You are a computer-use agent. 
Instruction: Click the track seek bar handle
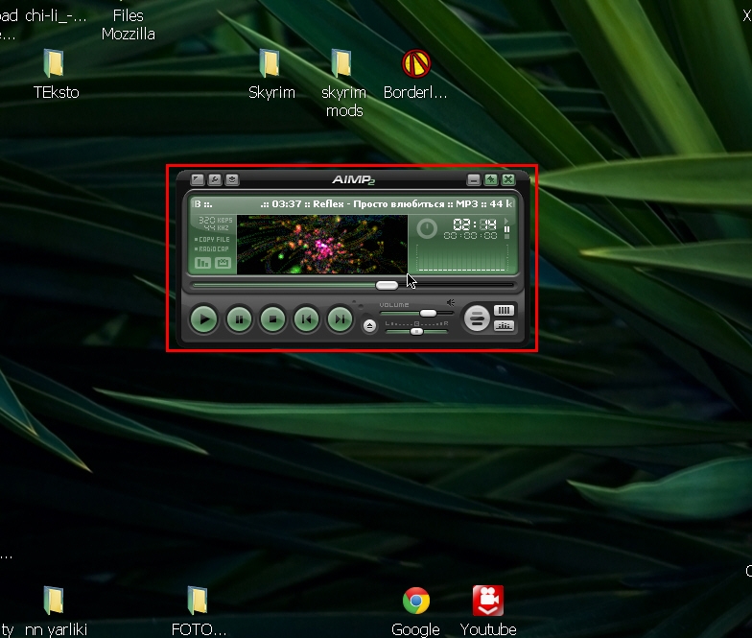click(387, 285)
